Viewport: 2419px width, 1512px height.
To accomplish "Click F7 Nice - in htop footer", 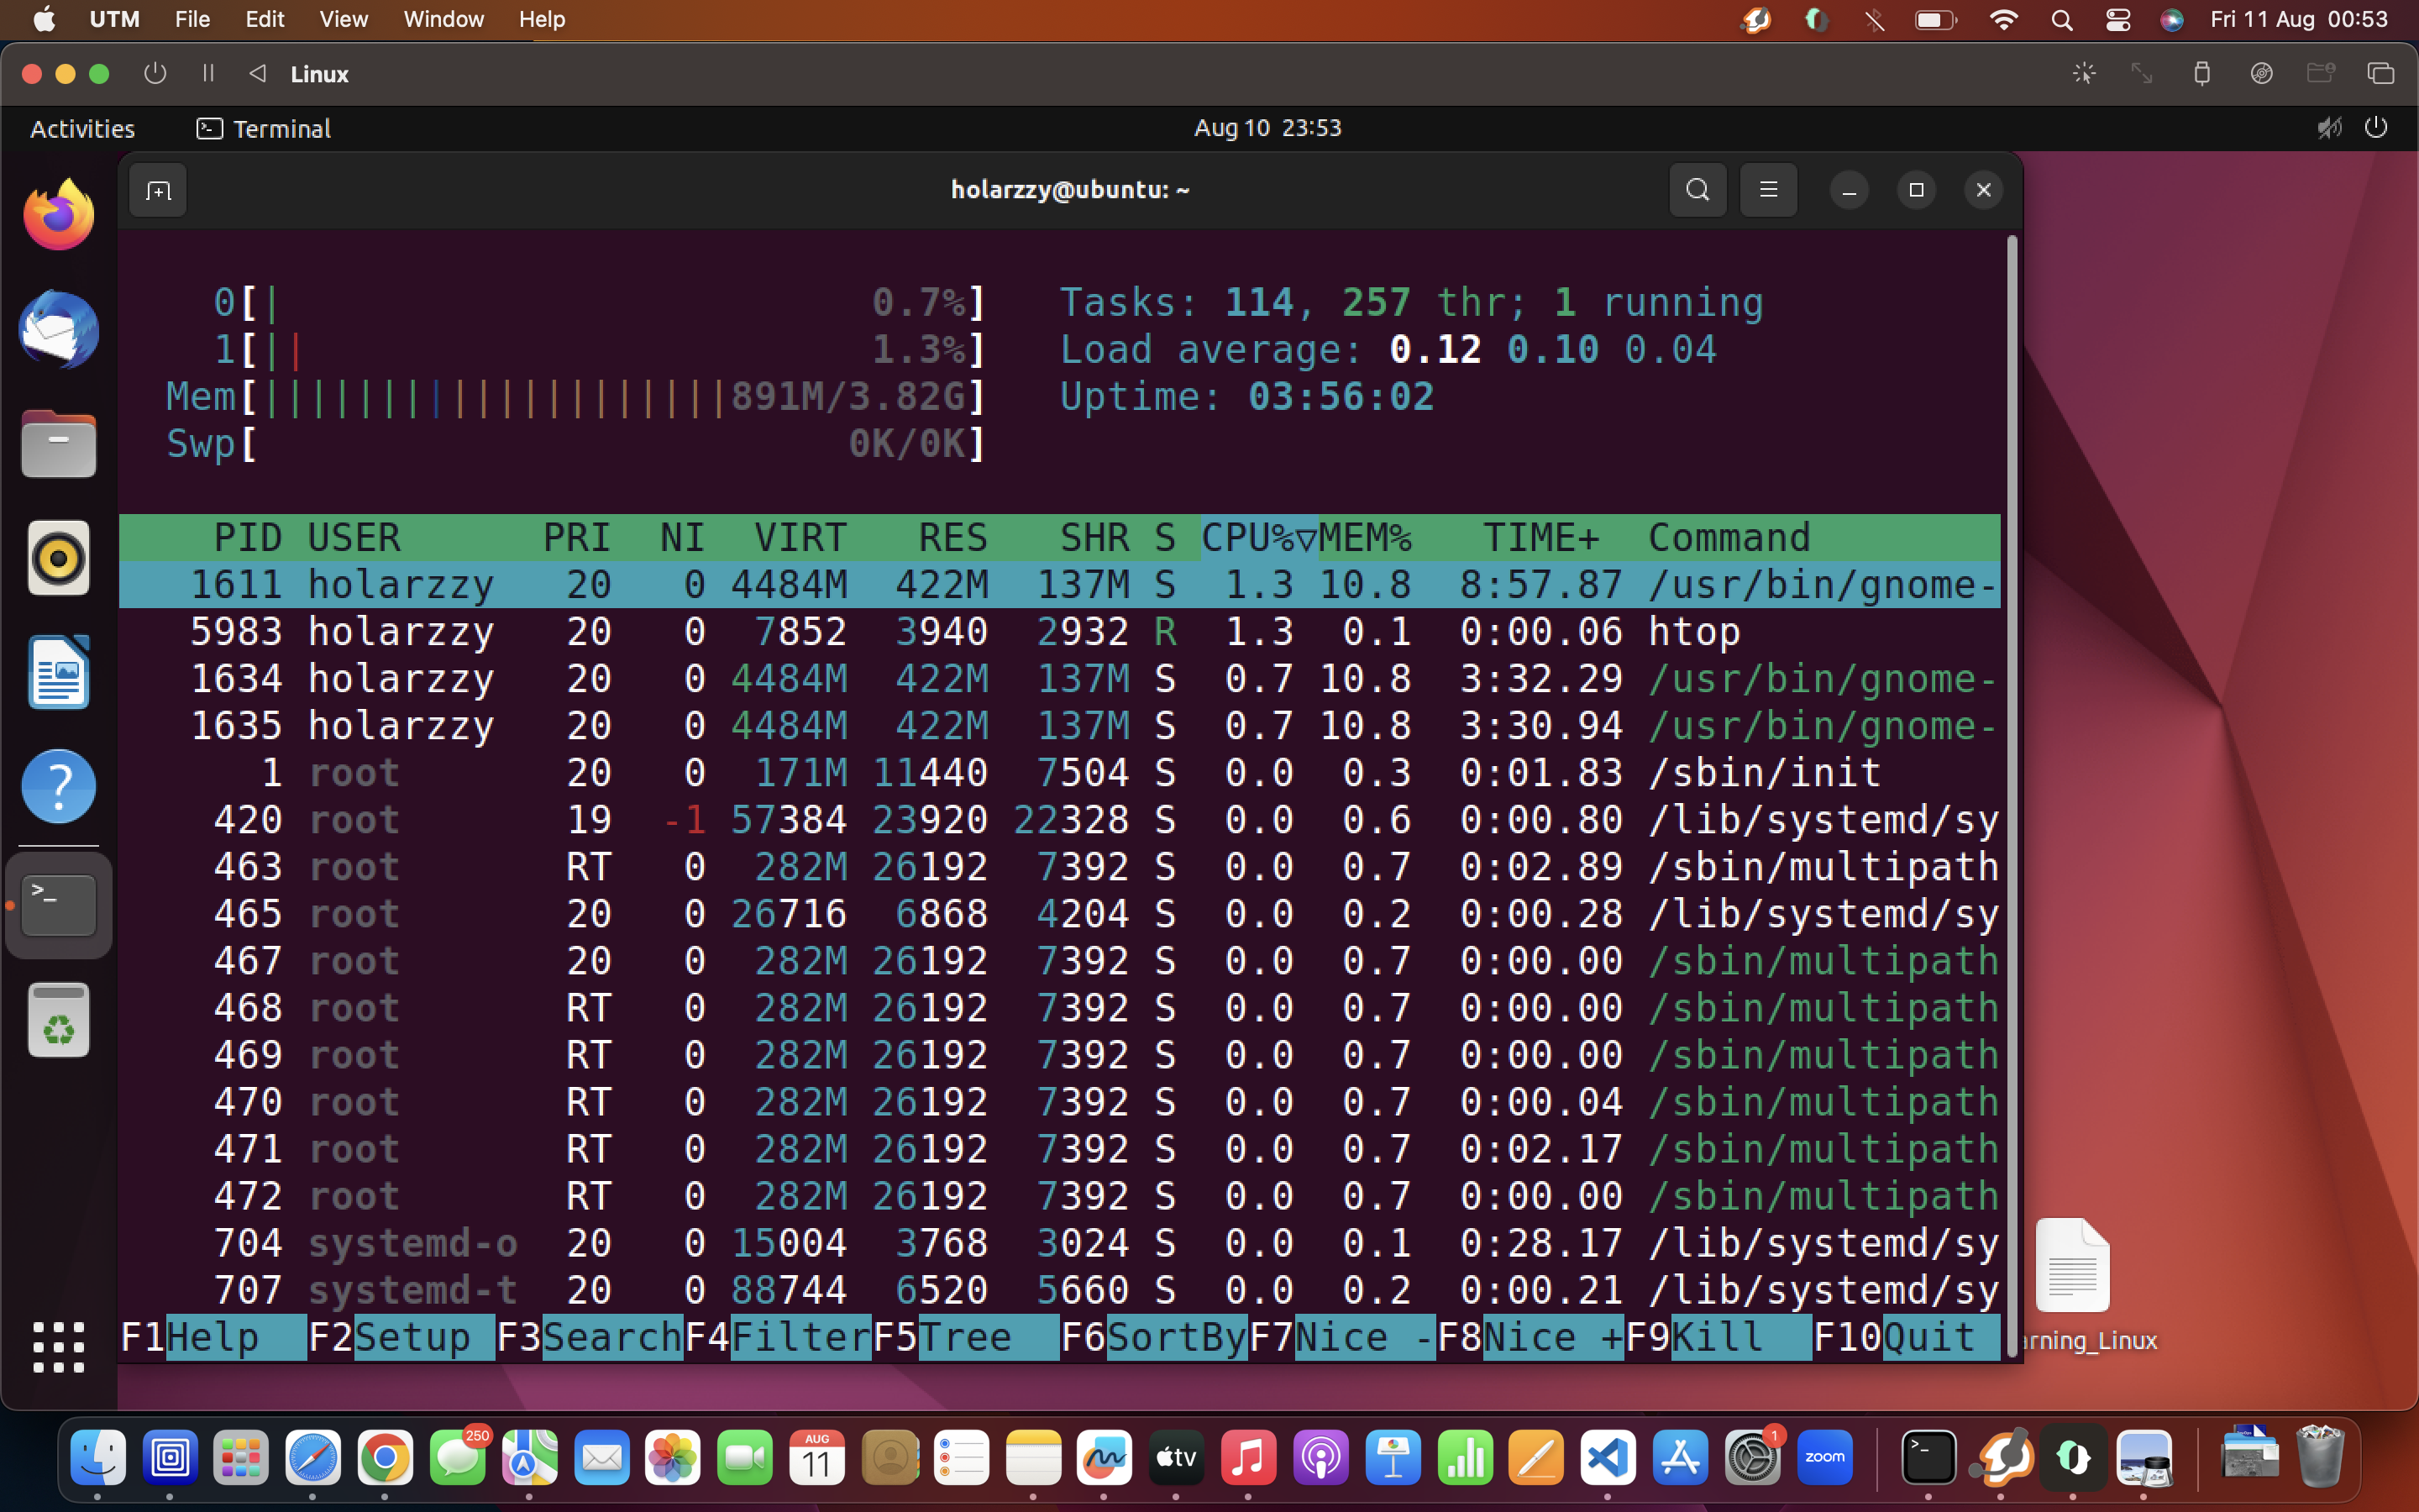I will tap(1342, 1337).
